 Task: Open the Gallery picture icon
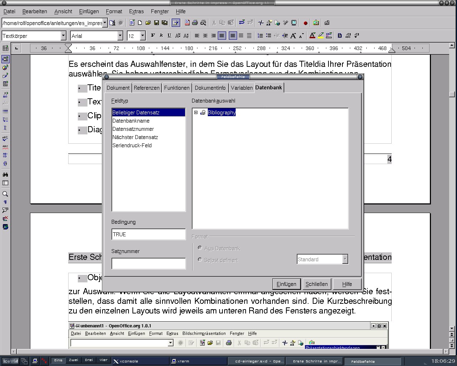point(316,23)
